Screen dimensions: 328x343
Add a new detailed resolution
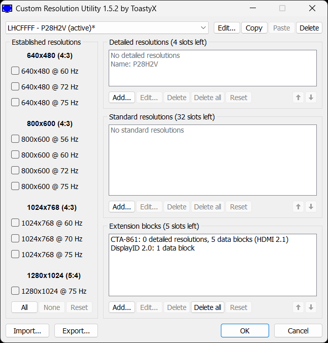tap(122, 98)
